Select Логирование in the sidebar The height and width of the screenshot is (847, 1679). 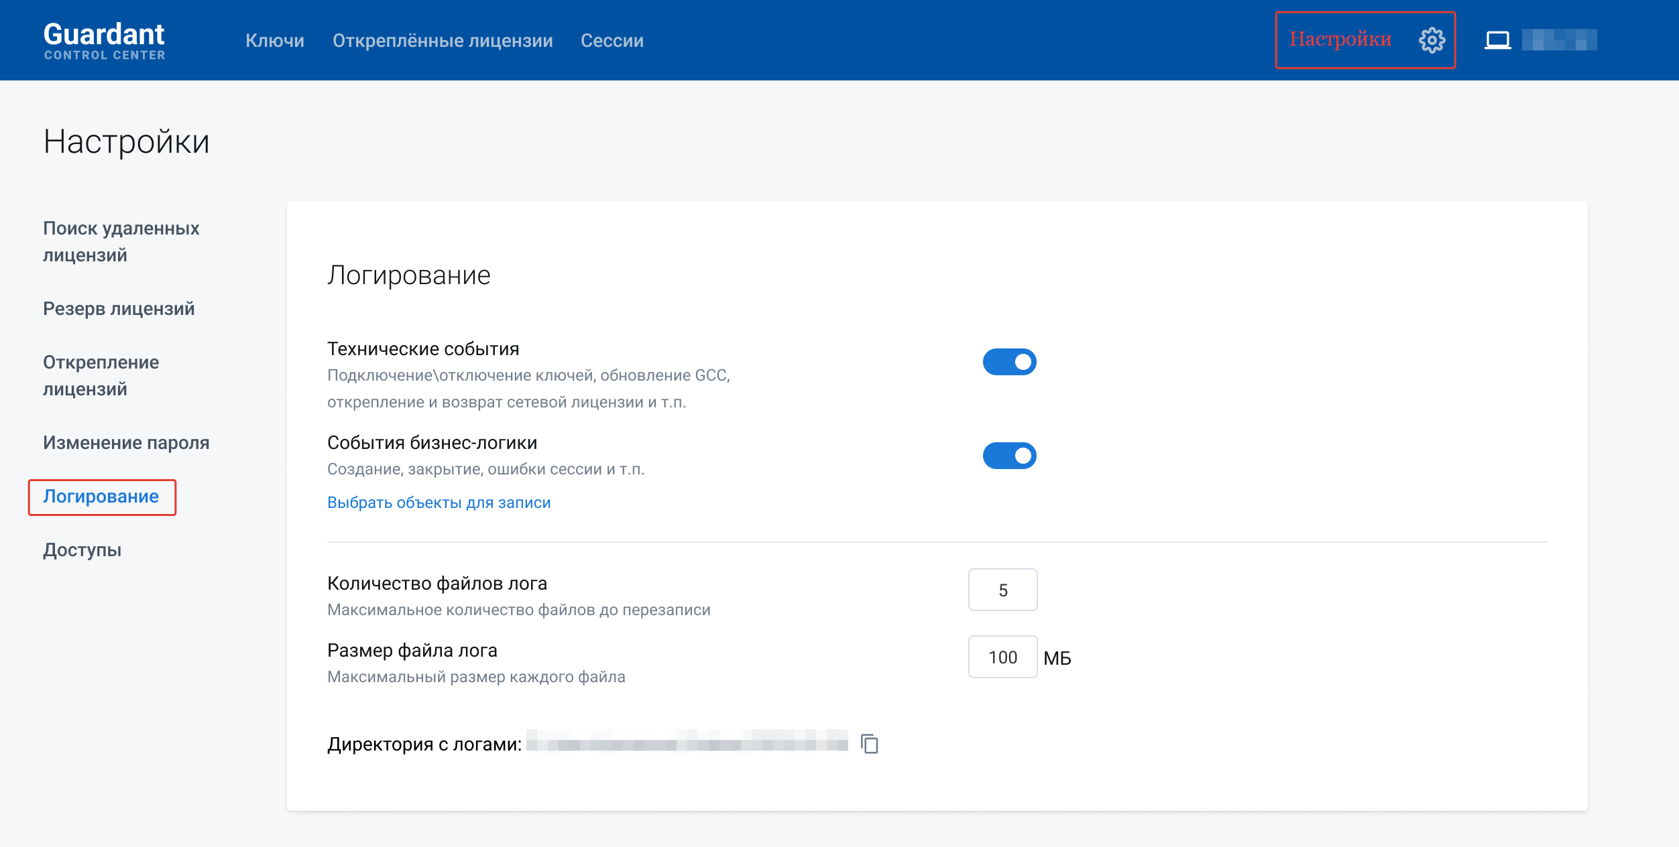[101, 497]
